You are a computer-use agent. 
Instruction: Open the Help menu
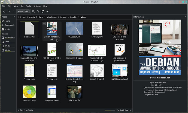[x=45, y=6]
